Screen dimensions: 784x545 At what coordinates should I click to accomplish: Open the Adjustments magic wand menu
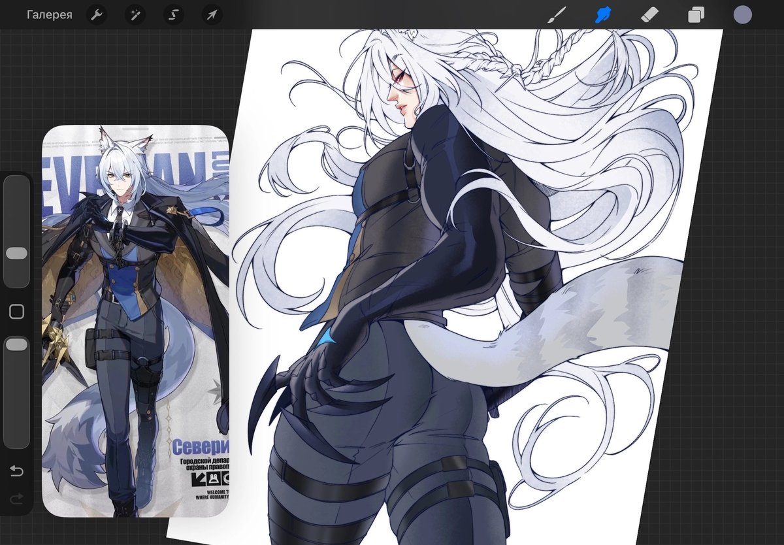pyautogui.click(x=135, y=15)
